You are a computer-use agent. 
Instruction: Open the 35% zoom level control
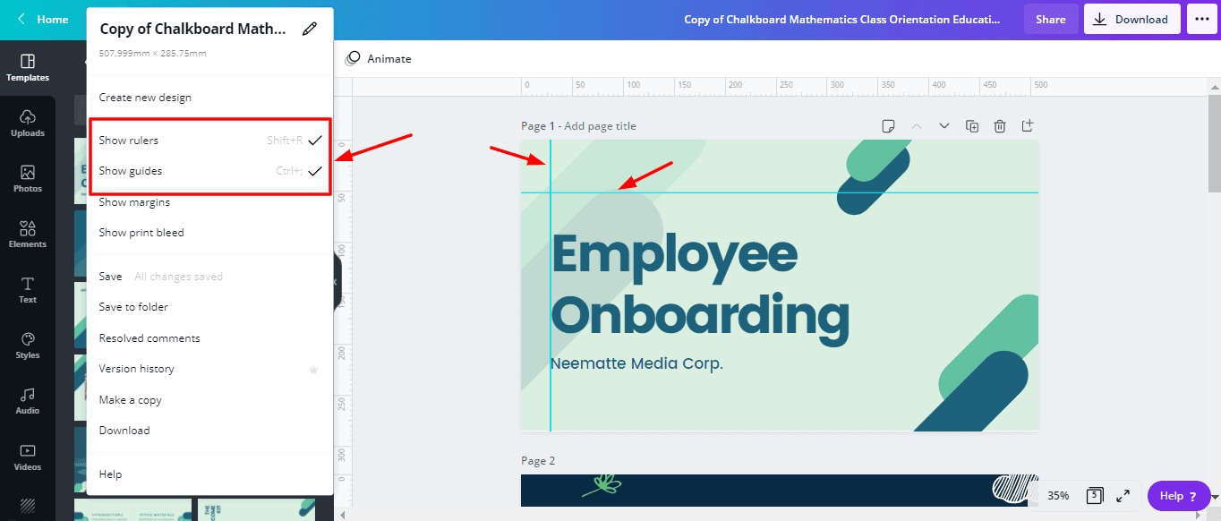(x=1058, y=495)
